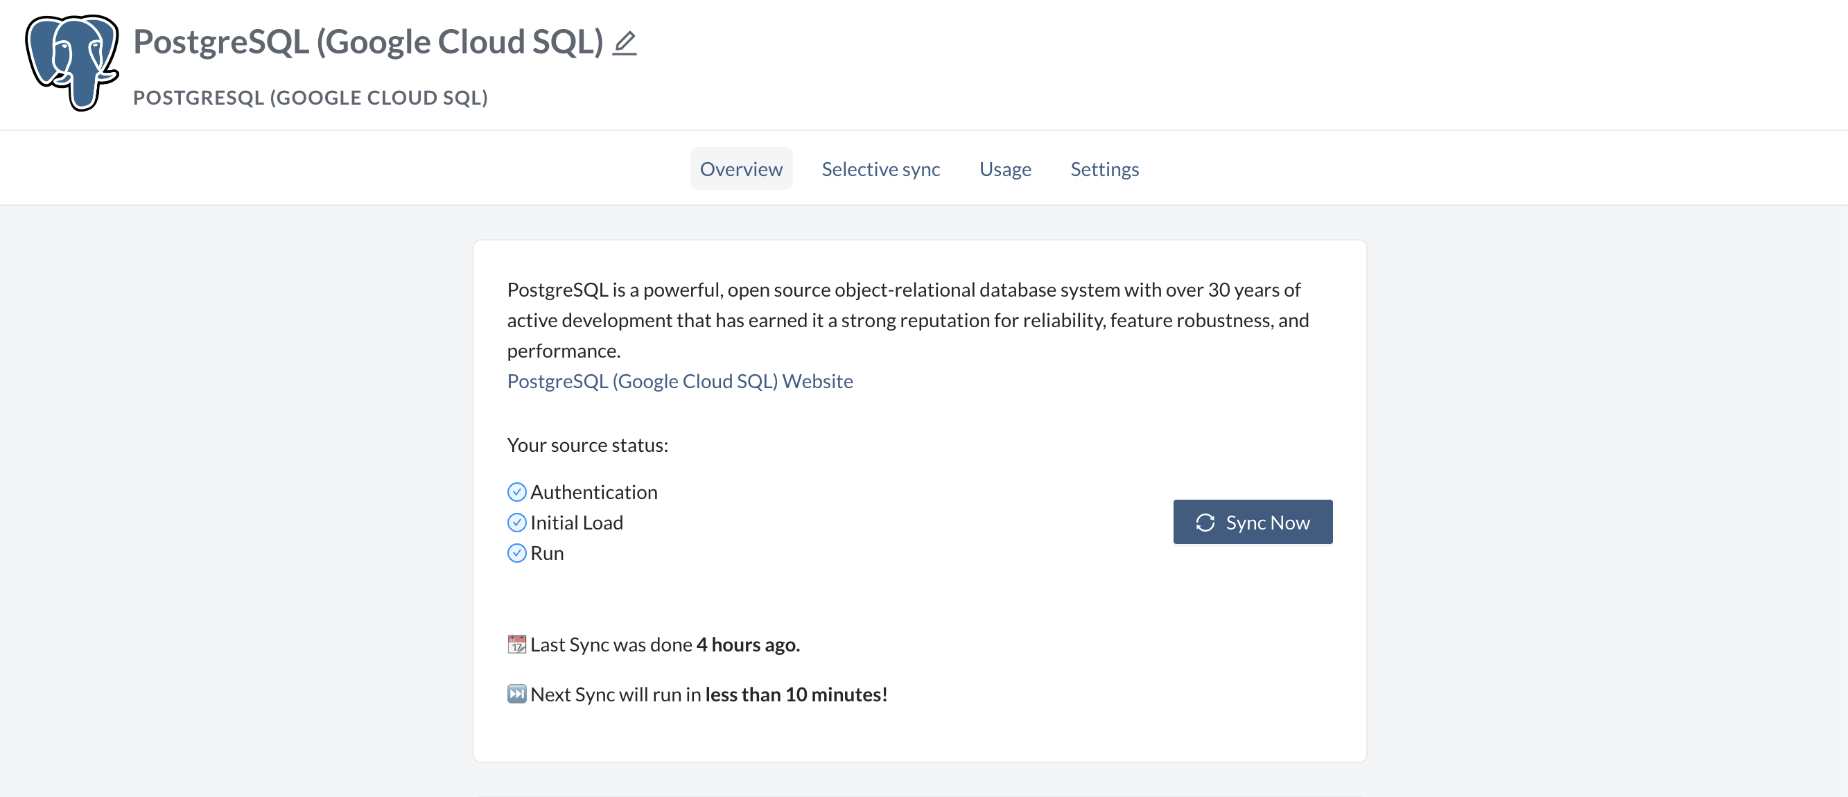Click the Initial Load status text
The height and width of the screenshot is (797, 1848).
point(577,523)
